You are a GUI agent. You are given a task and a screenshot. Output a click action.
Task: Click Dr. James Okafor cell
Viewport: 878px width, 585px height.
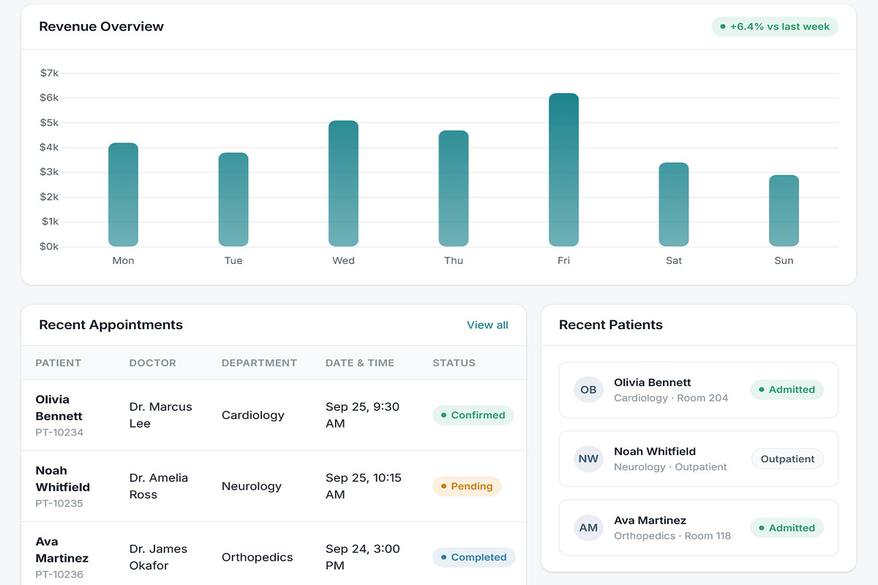click(158, 557)
